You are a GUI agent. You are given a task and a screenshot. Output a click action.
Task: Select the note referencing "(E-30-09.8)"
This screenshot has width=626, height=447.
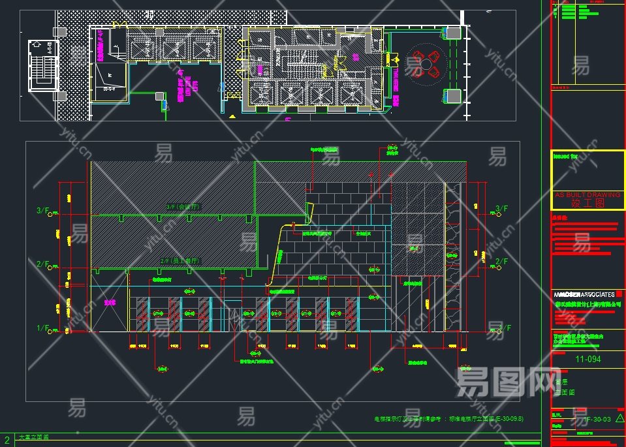tap(448, 419)
